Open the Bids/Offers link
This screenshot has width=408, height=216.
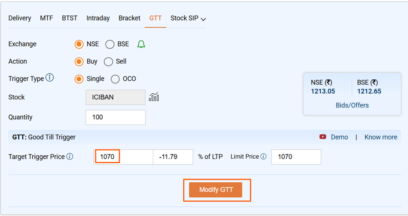(x=352, y=105)
